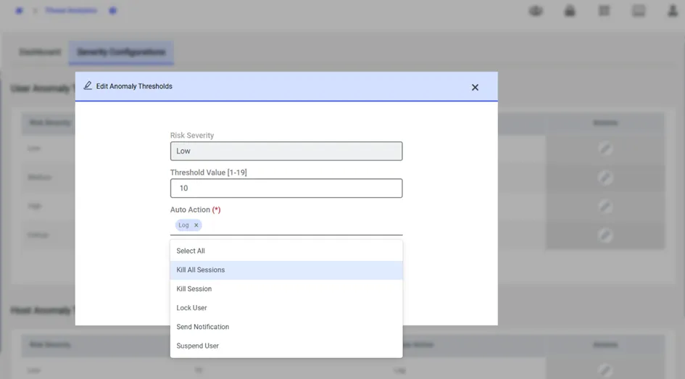Choose Select All in the dropdown list
This screenshot has width=685, height=379.
pos(286,251)
